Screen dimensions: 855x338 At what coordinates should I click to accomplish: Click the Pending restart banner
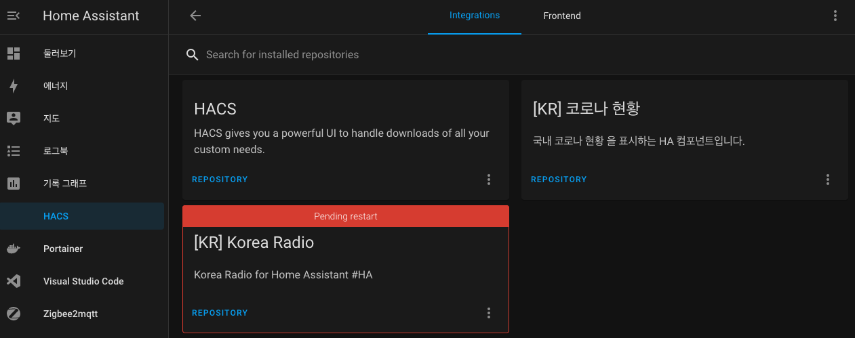pyautogui.click(x=346, y=216)
